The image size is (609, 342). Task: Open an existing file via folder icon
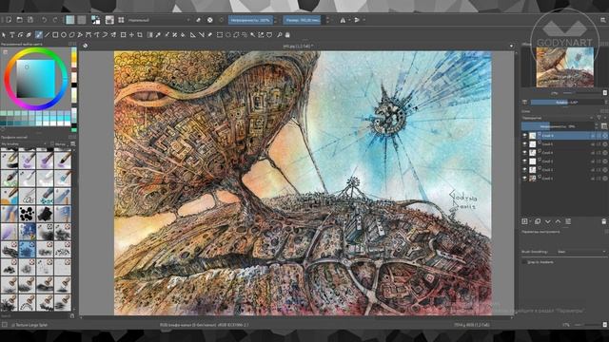pos(19,19)
